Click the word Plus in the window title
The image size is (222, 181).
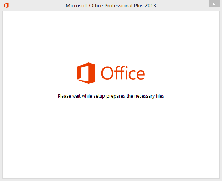138,6
